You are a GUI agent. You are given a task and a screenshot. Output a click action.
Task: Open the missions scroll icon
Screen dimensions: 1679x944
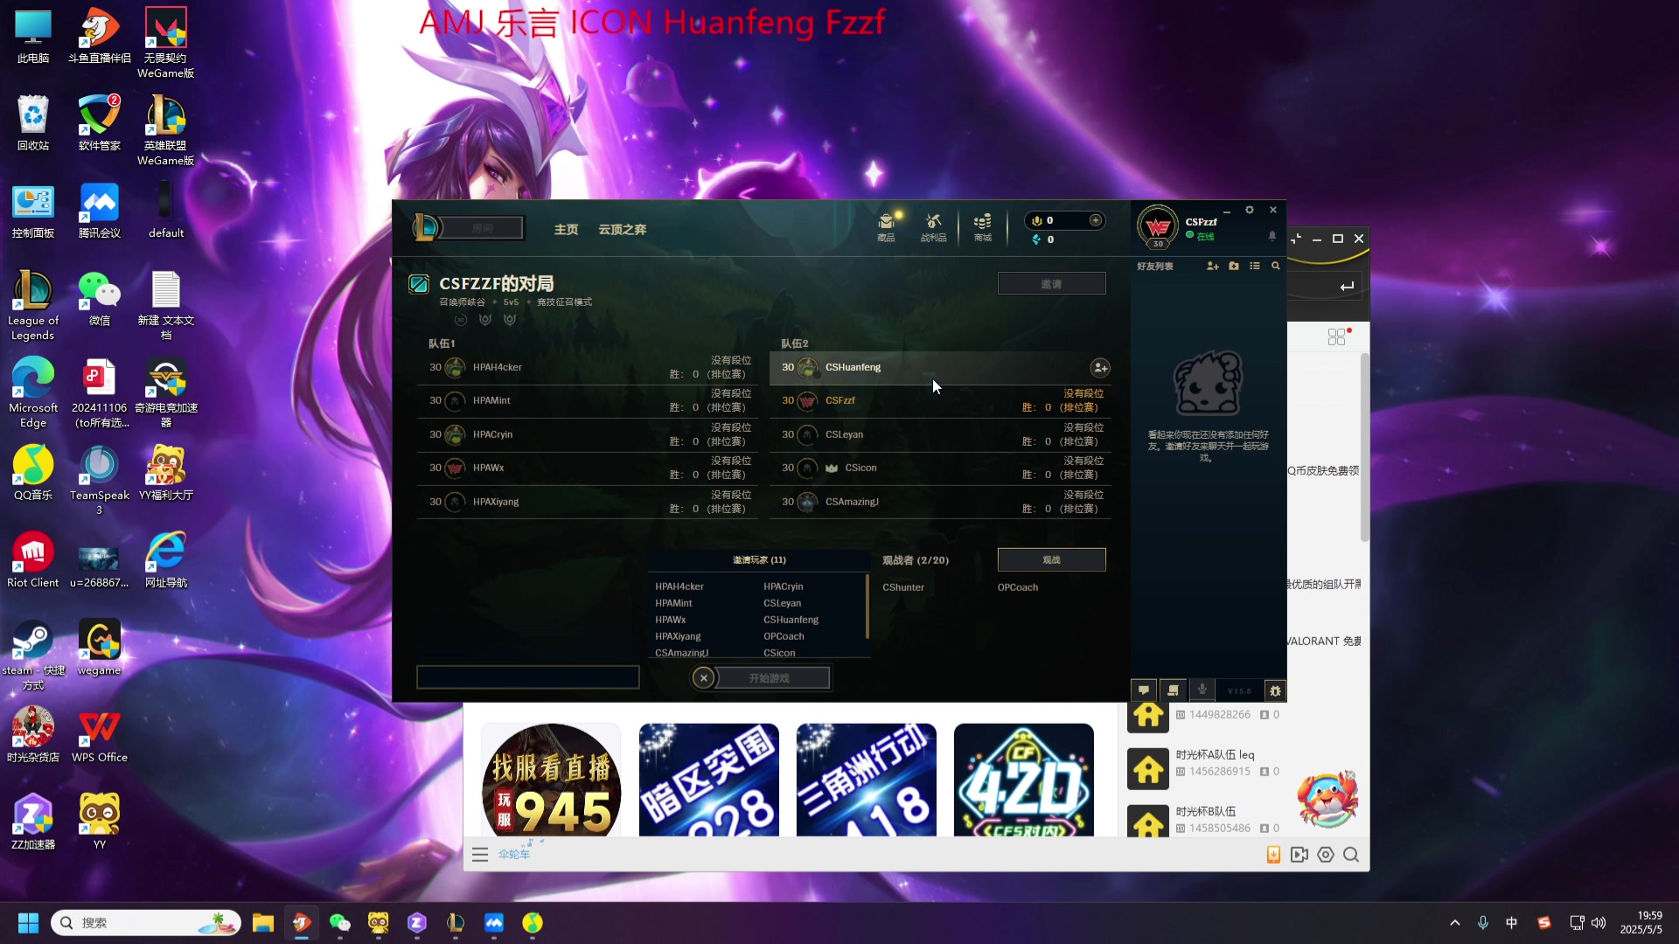[x=1173, y=691]
